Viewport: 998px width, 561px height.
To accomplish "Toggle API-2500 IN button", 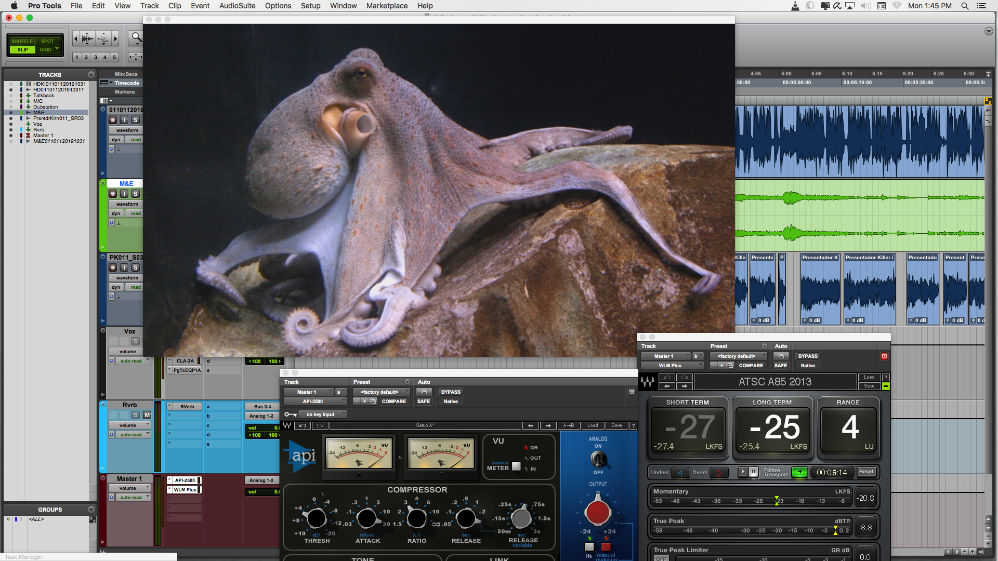I will (x=589, y=547).
